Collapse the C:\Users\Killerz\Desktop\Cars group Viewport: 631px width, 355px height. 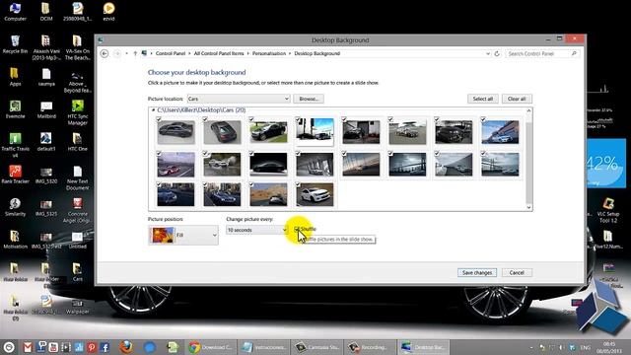[154, 109]
